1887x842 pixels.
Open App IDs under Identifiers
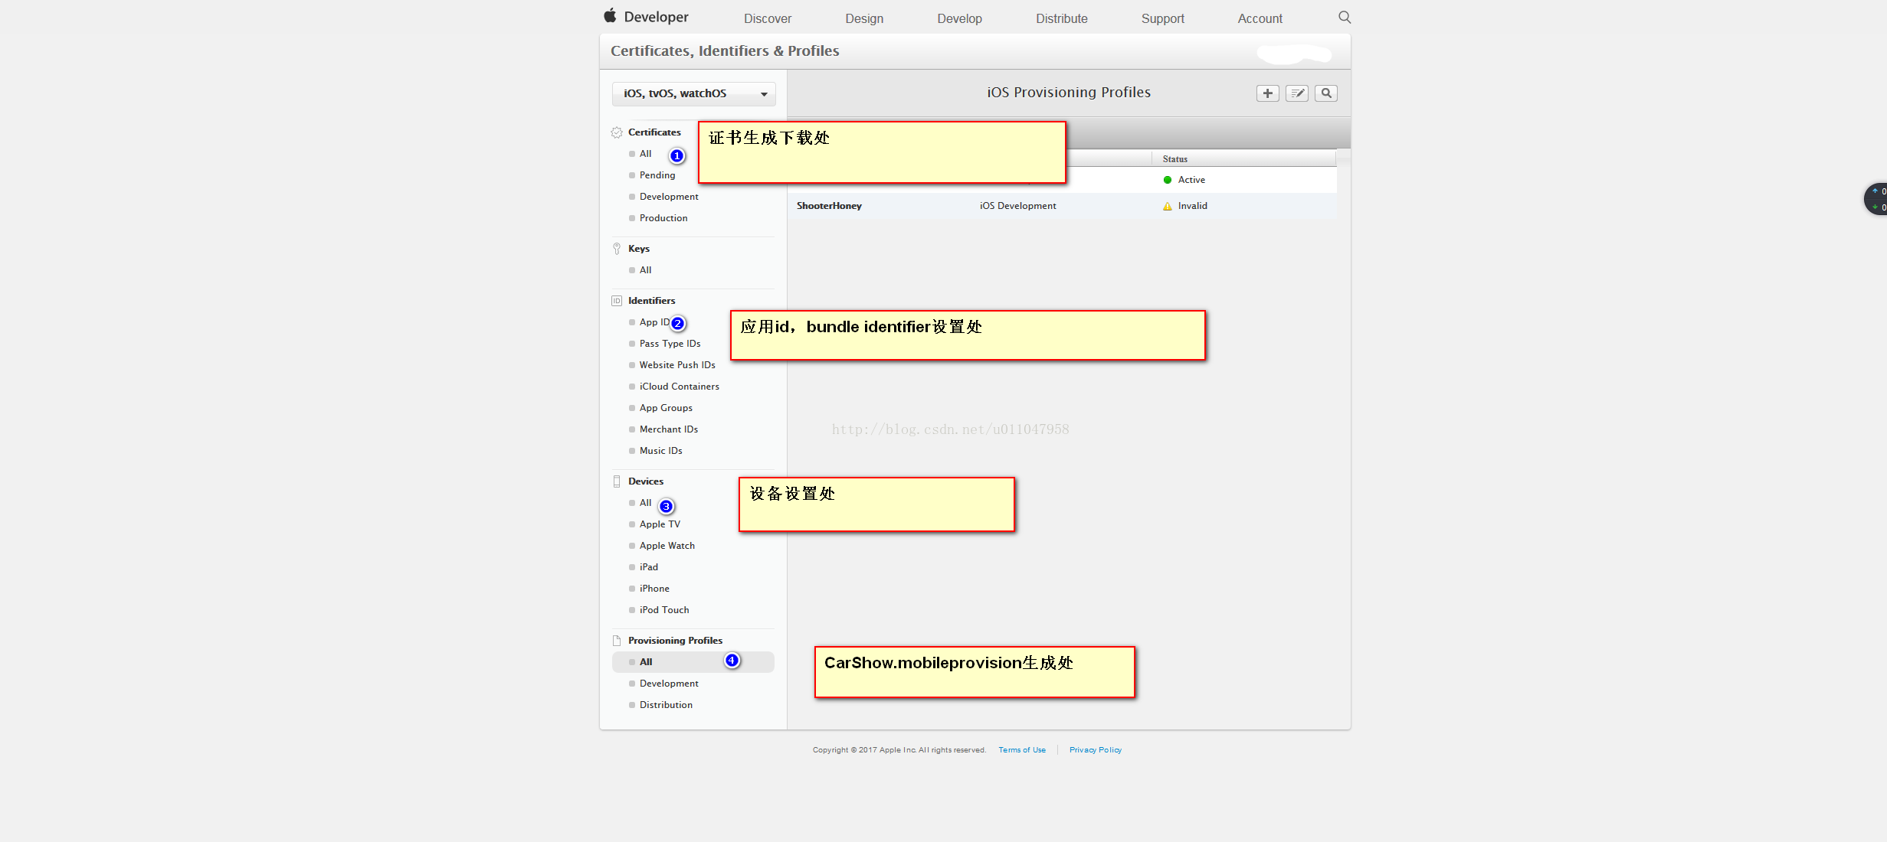coord(654,322)
